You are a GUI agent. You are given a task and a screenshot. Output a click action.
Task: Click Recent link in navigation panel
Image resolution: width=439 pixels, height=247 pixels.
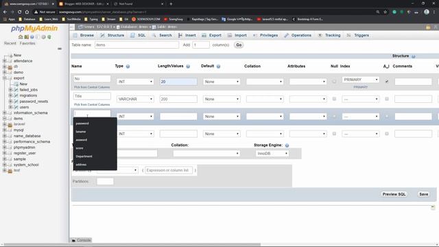pyautogui.click(x=10, y=43)
